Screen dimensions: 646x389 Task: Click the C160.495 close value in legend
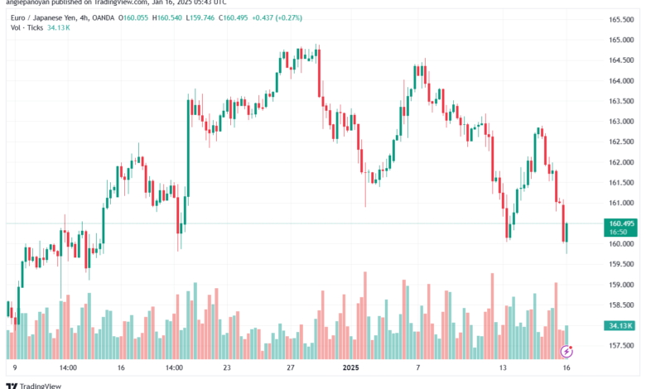(x=234, y=17)
